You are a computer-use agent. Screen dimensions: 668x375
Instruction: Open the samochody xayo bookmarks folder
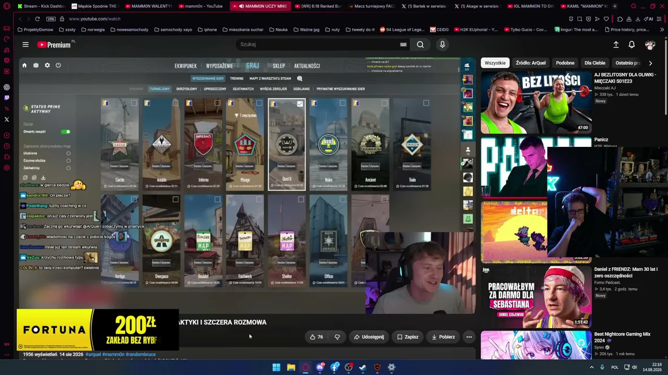pos(173,30)
